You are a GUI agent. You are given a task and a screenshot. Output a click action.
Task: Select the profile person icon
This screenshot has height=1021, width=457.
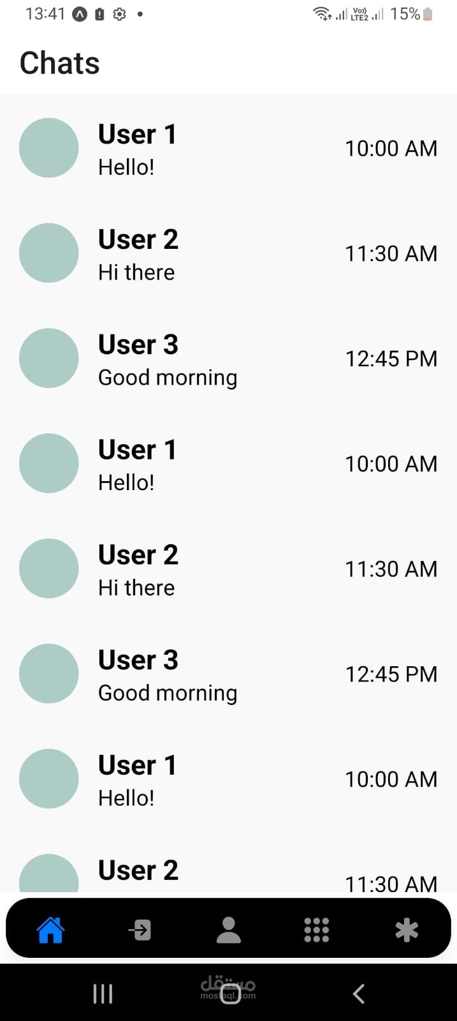tap(228, 930)
